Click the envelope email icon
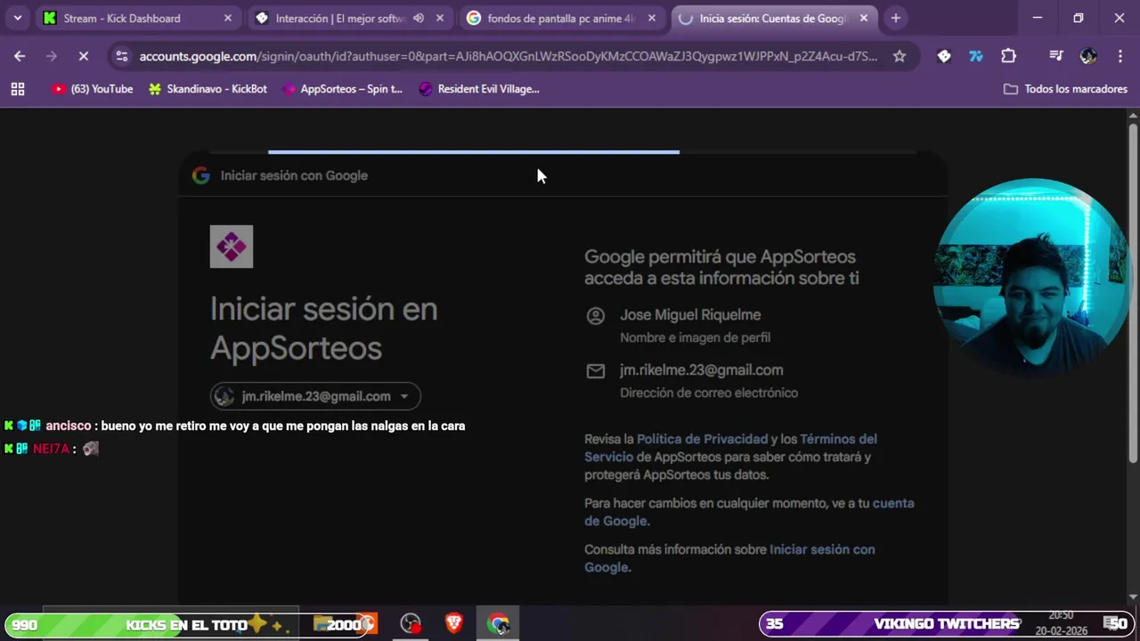 (x=596, y=370)
